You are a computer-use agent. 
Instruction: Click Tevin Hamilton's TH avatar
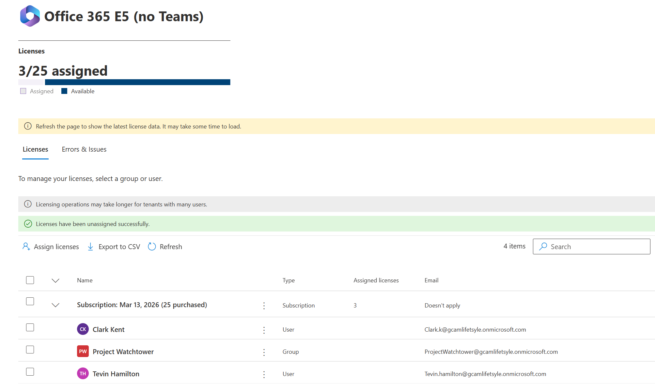point(83,374)
